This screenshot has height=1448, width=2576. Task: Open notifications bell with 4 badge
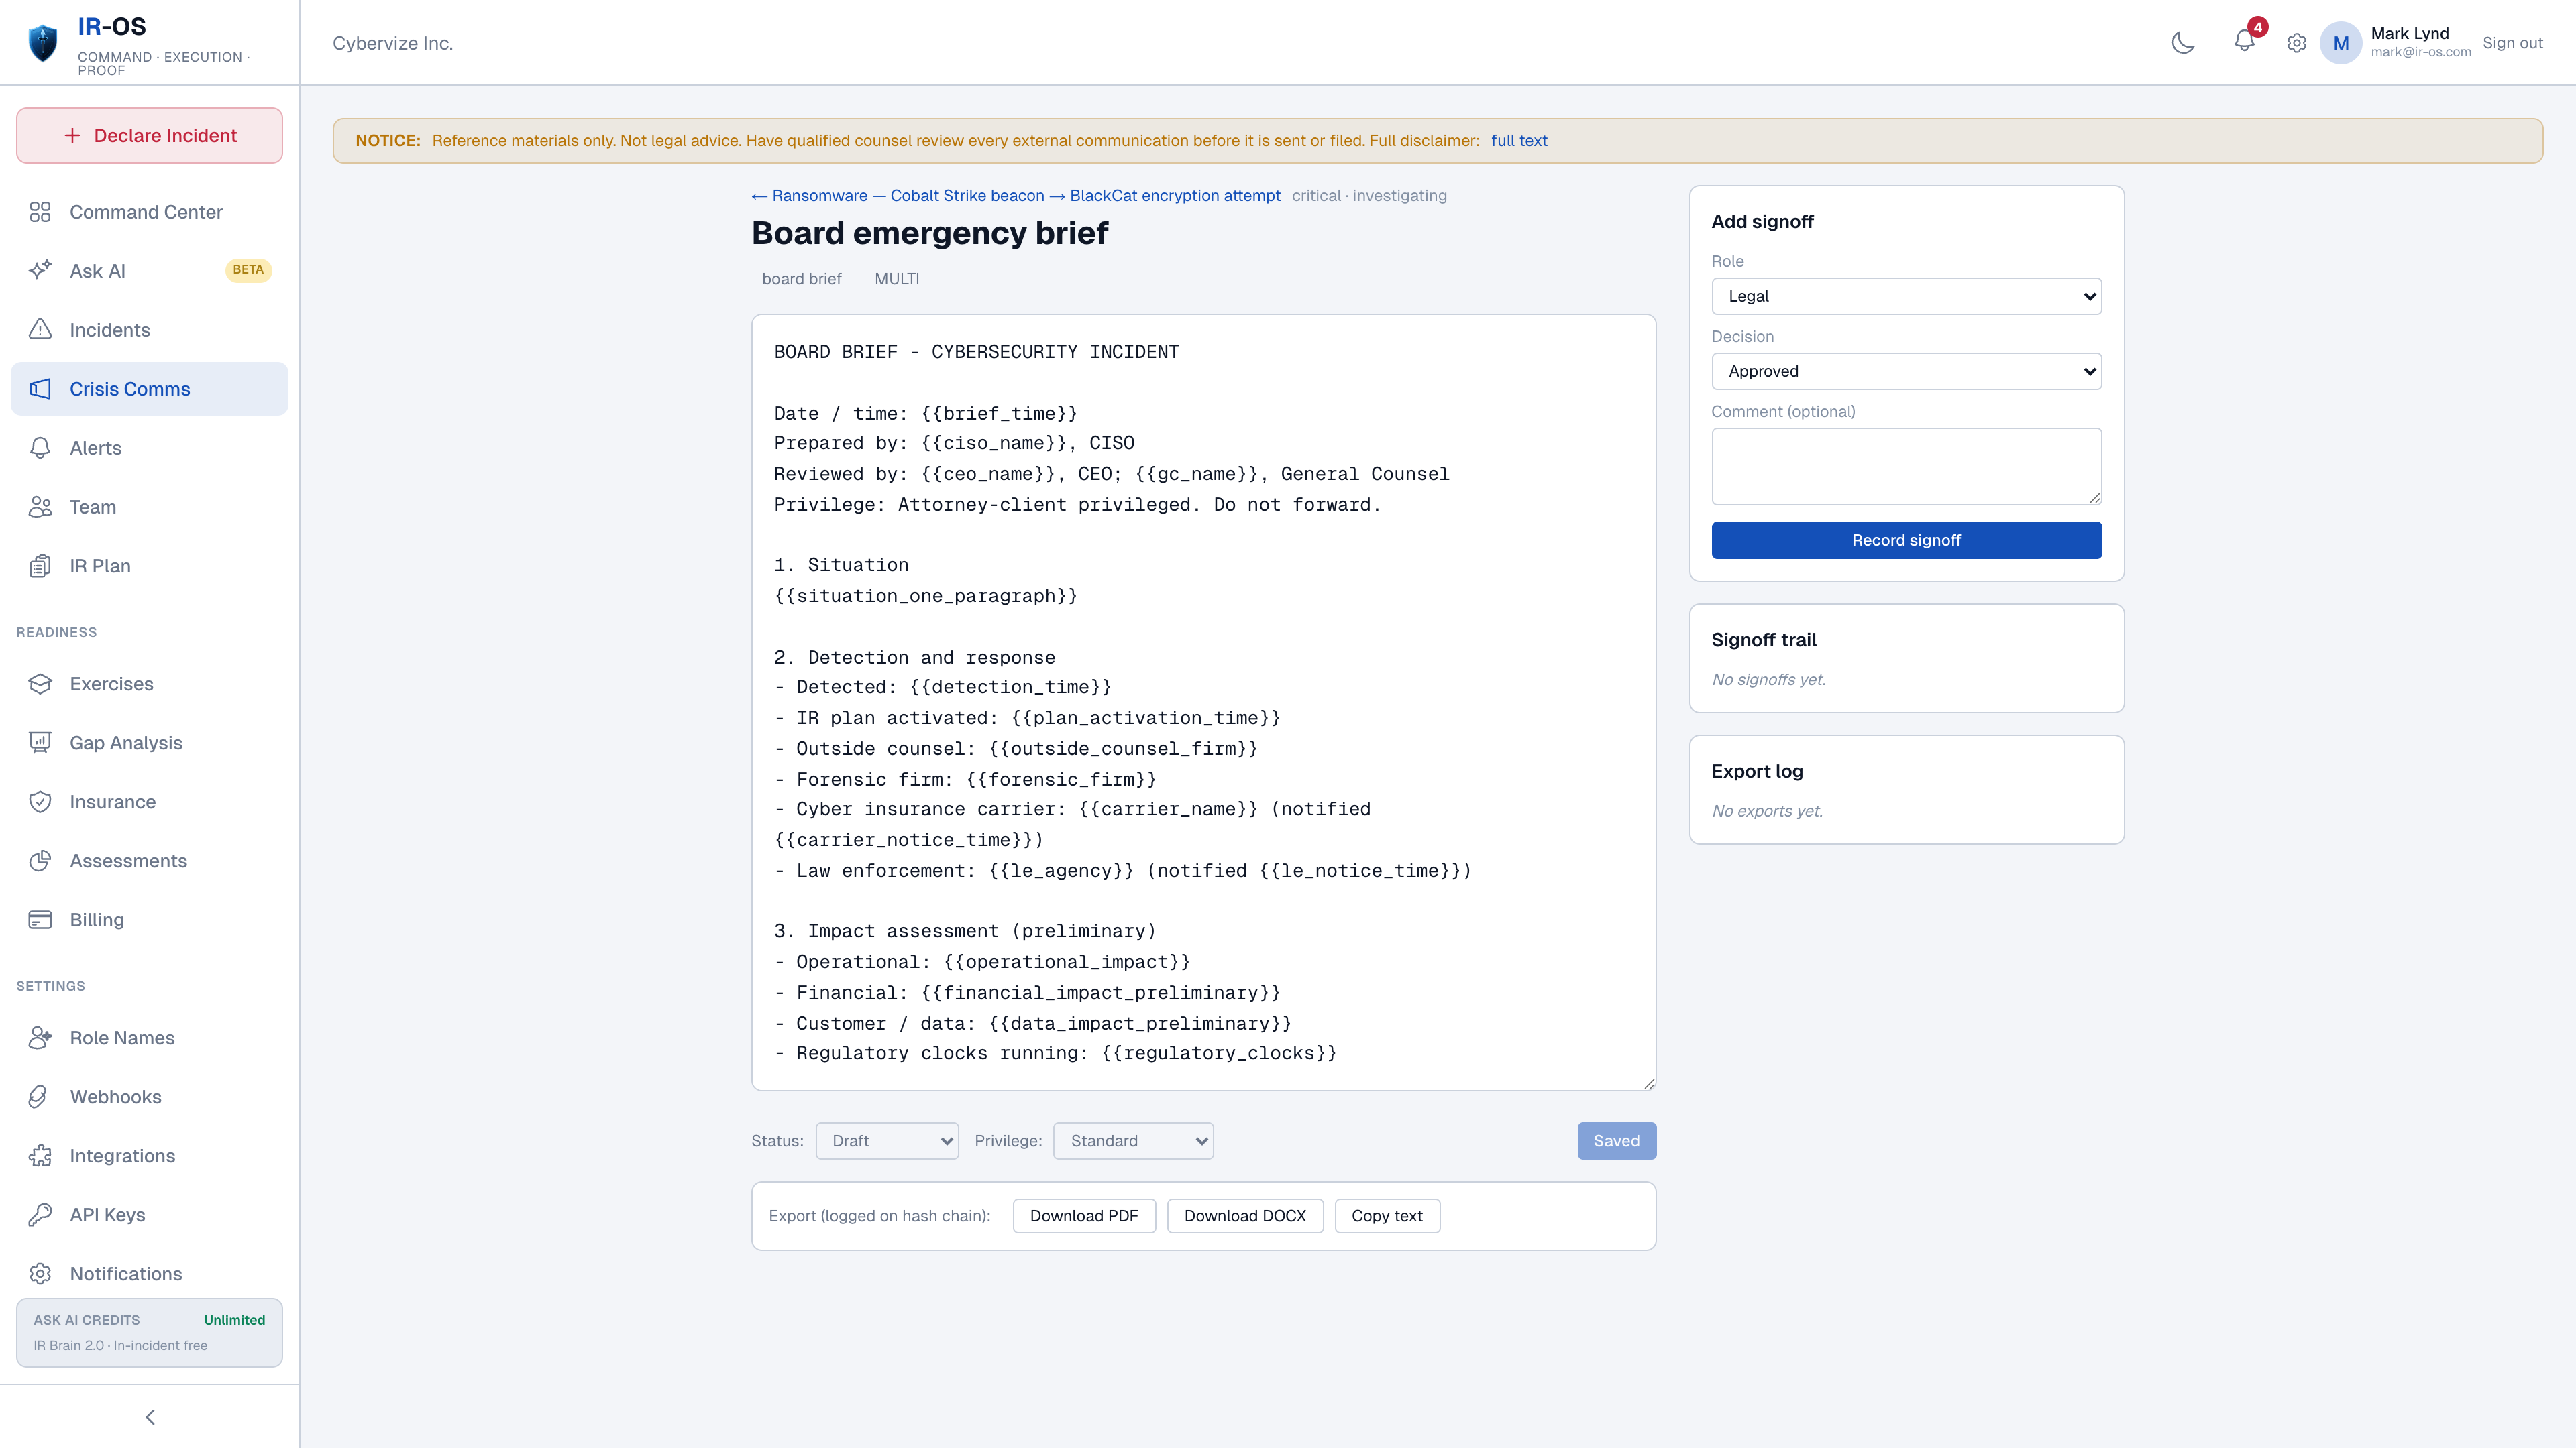(x=2245, y=41)
